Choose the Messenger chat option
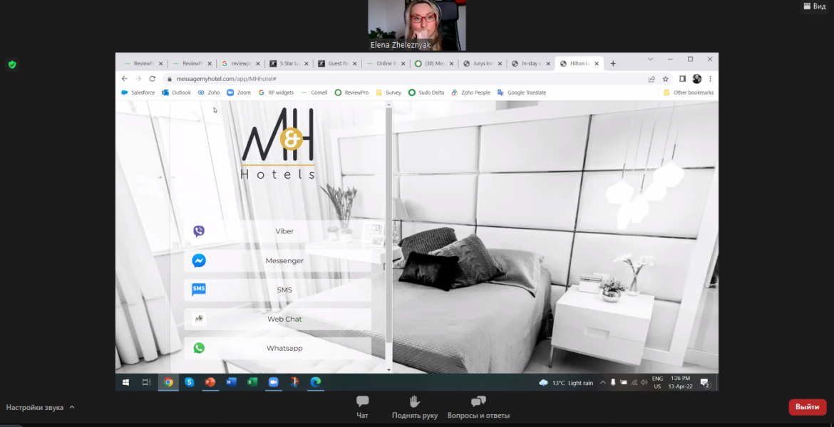The width and height of the screenshot is (834, 427). tap(278, 260)
